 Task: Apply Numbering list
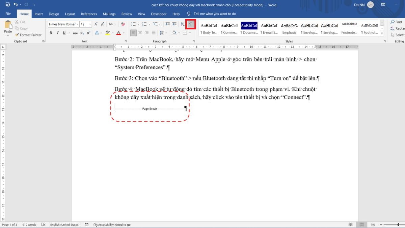[x=145, y=24]
